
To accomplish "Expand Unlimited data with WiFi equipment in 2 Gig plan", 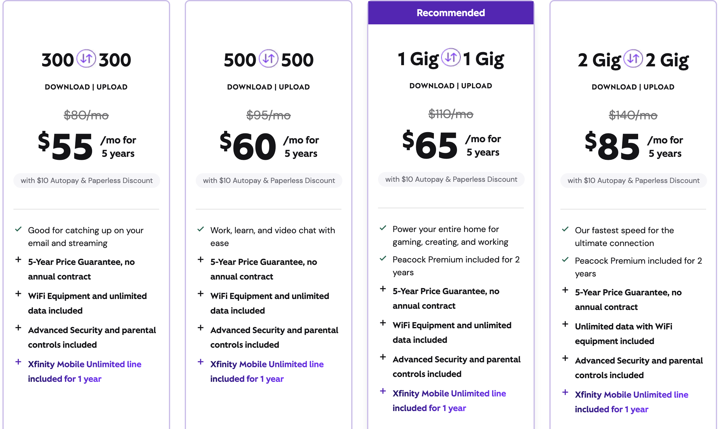I will tap(565, 324).
